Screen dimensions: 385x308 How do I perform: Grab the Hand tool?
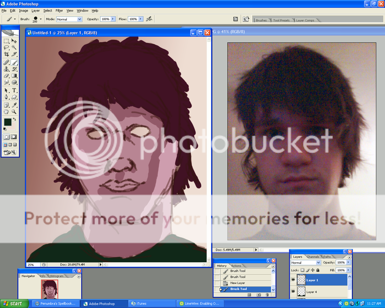[7, 111]
